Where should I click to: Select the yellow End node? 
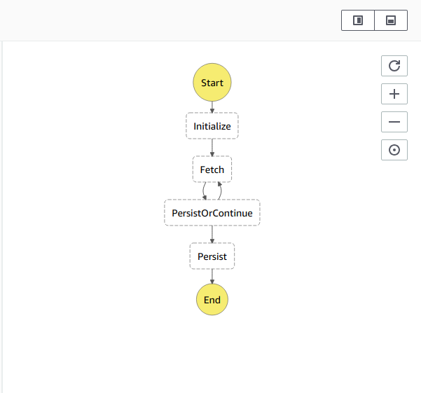(x=212, y=300)
